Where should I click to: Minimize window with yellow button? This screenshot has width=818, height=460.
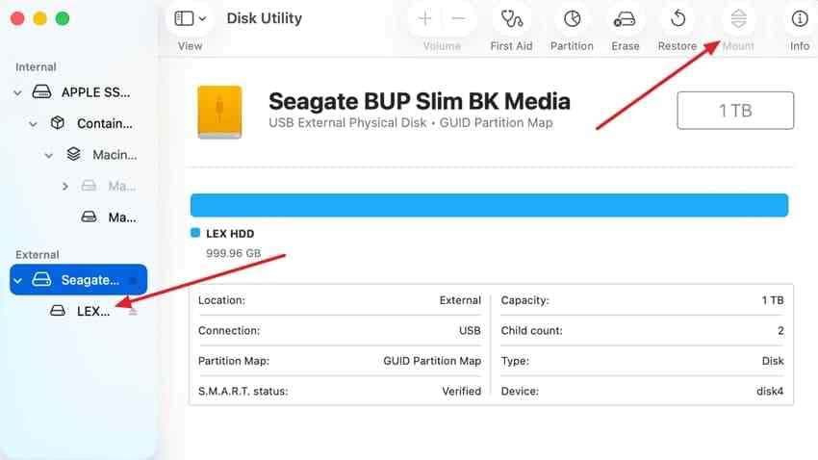[x=40, y=19]
